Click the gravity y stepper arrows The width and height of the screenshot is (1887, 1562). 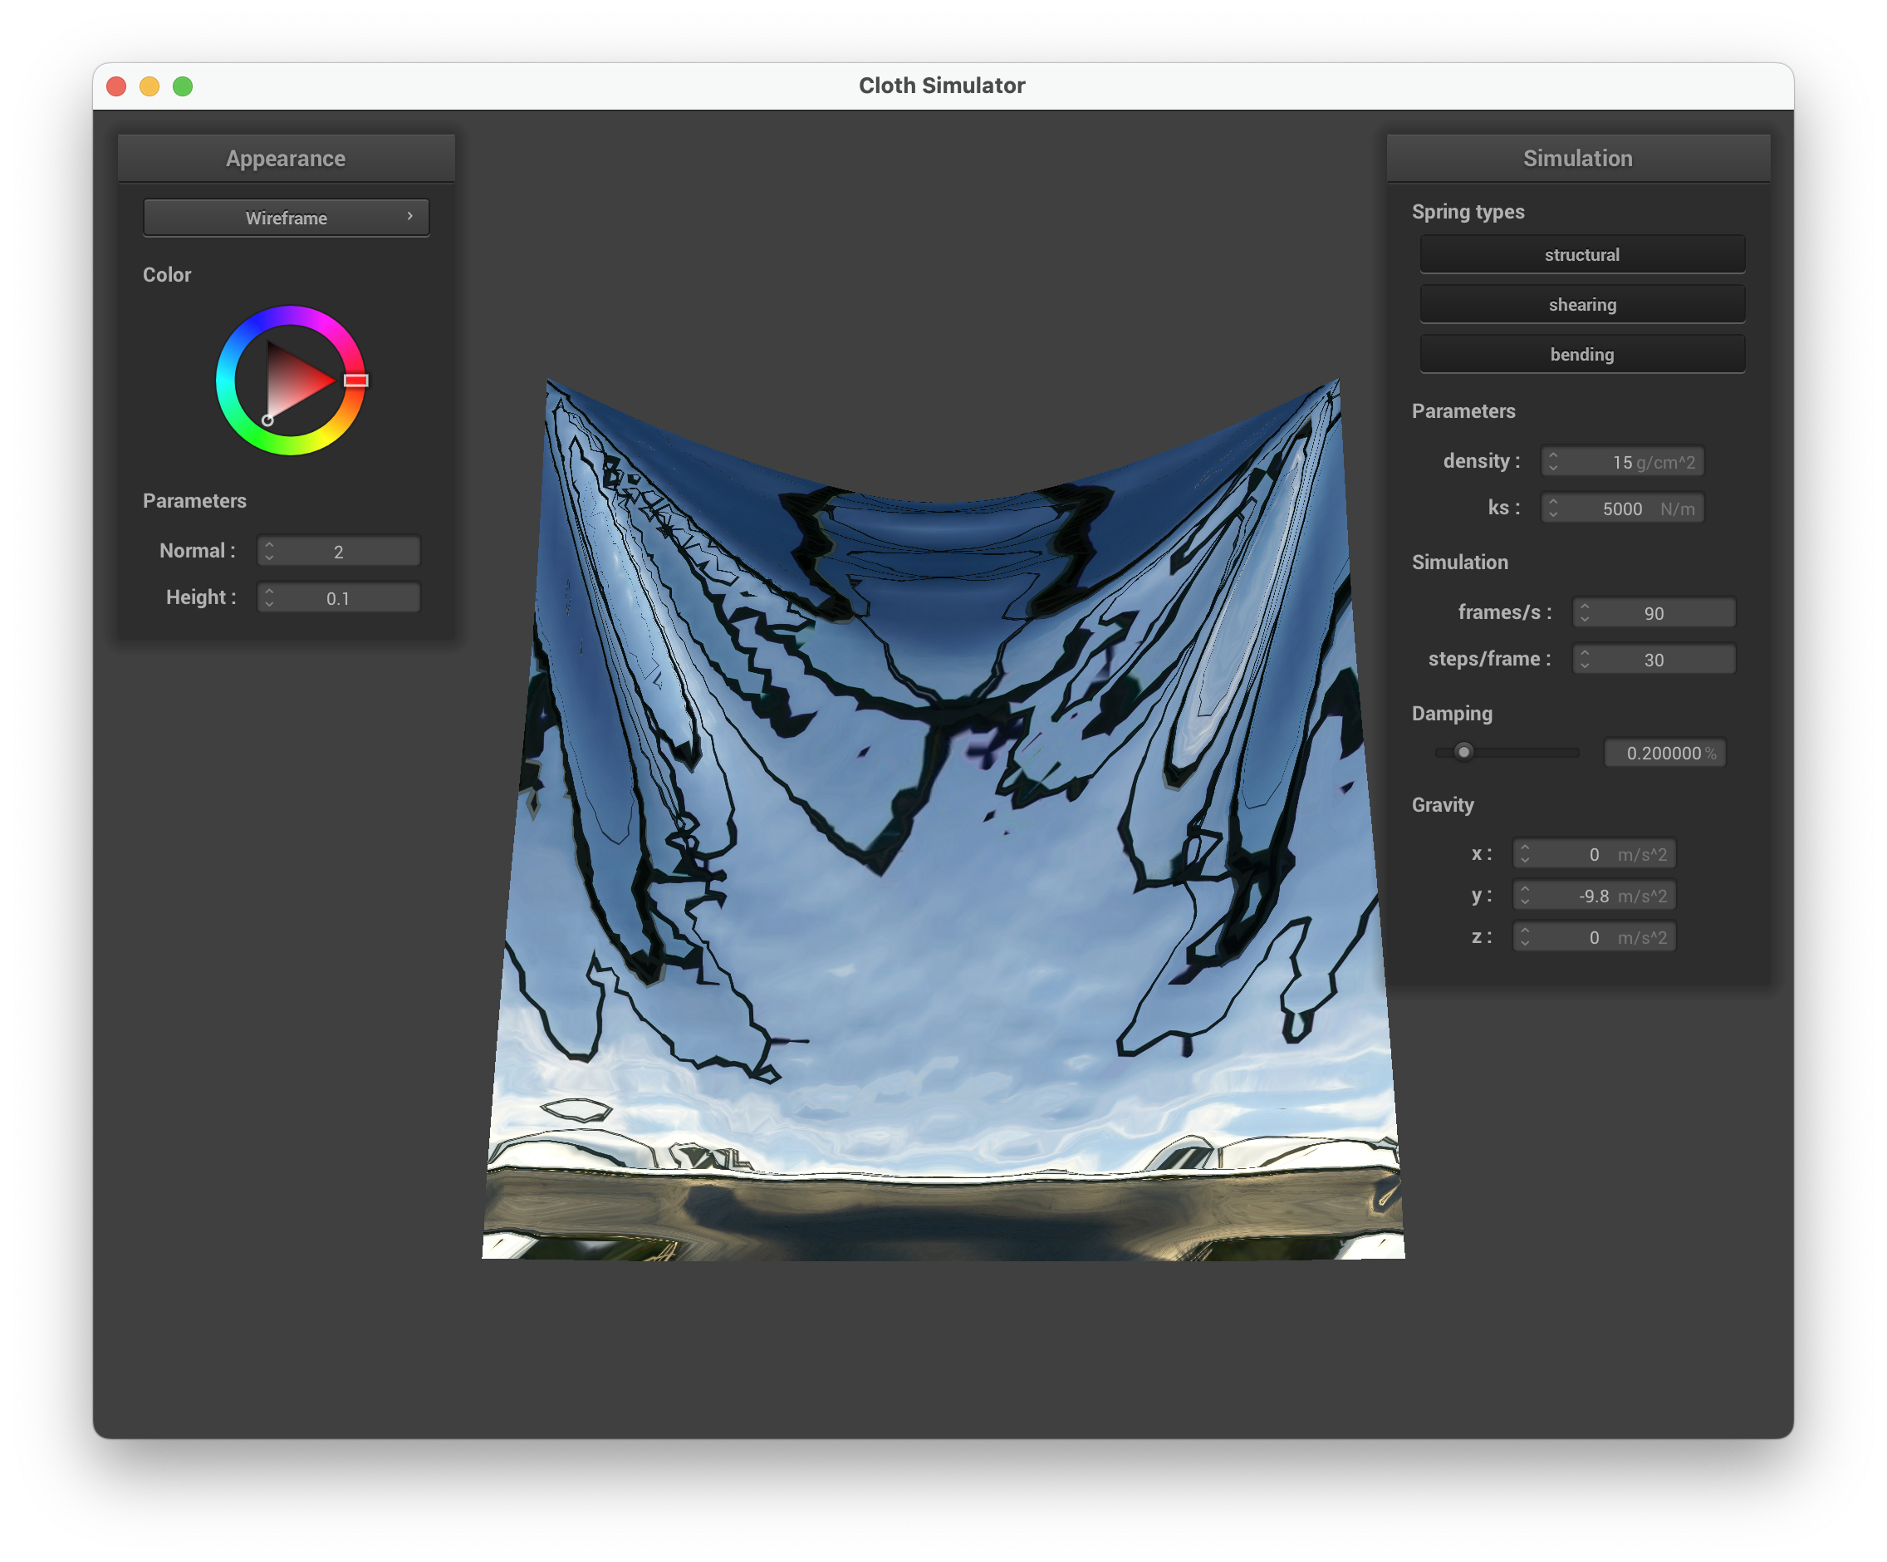point(1525,895)
